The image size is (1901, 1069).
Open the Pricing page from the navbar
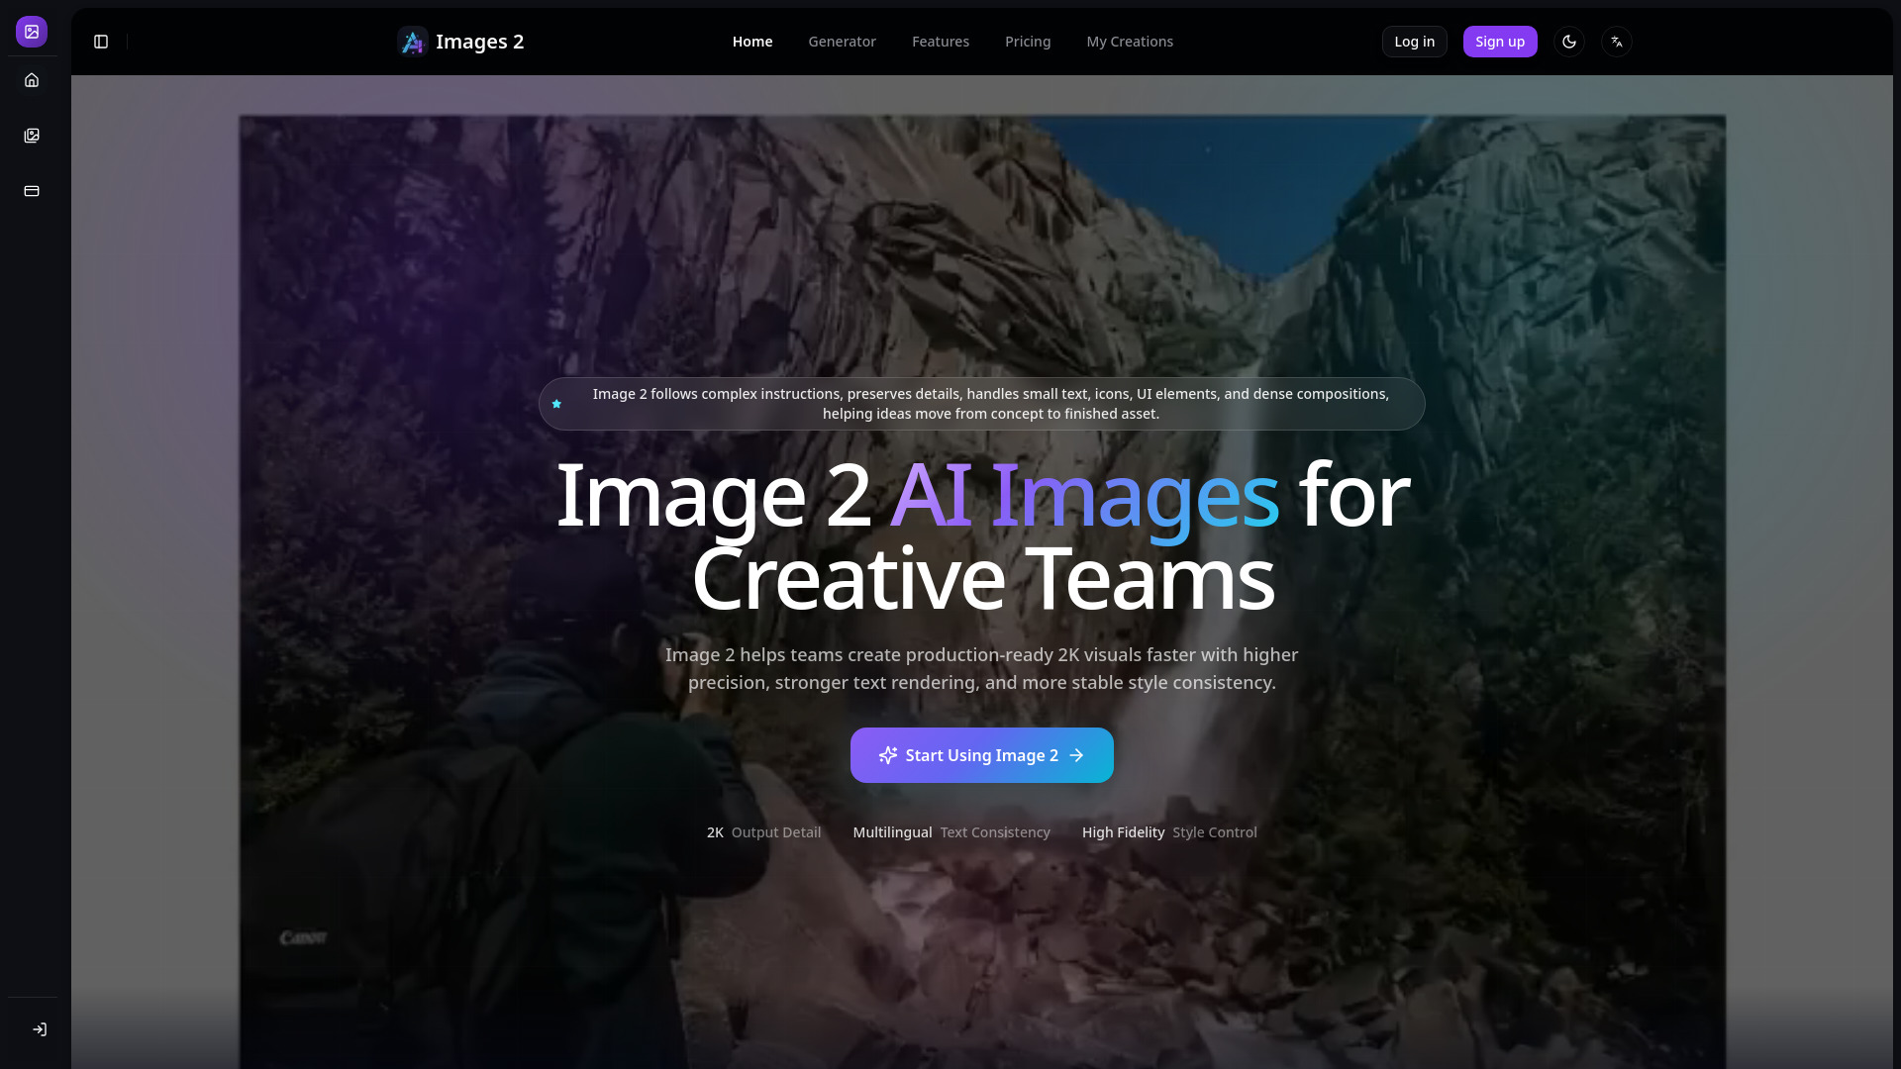(1028, 42)
